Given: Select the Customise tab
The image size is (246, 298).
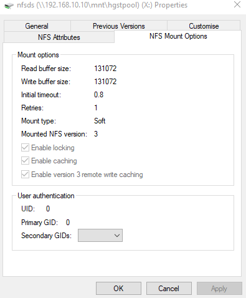Looking at the screenshot, I should coord(204,26).
